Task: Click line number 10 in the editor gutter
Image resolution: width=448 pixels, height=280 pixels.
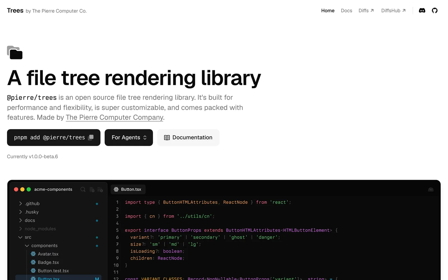Action: click(x=116, y=265)
